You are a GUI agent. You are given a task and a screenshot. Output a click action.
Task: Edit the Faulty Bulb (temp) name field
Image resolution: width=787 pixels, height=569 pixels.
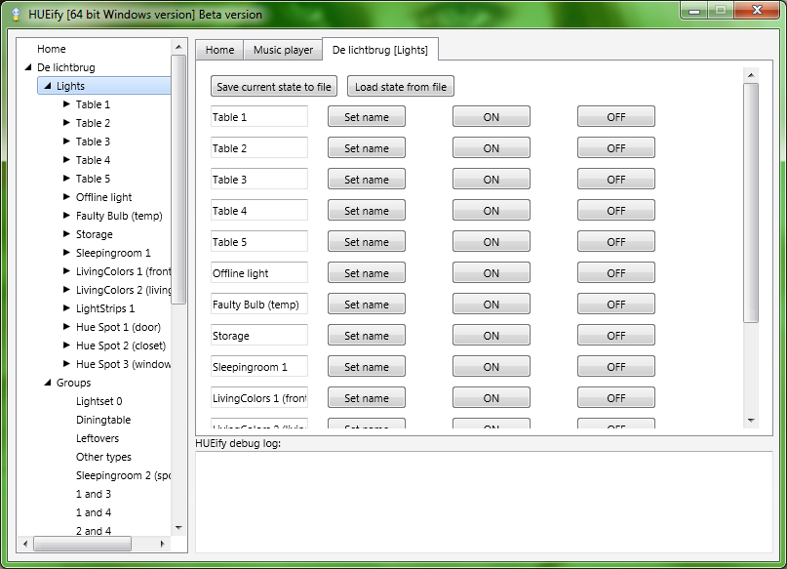pyautogui.click(x=259, y=304)
